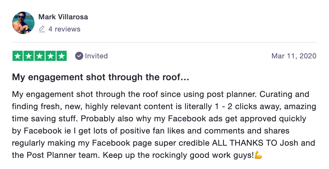This screenshot has width=329, height=169.
Task: Click the reviewer name Mark Villarosa
Action: point(63,17)
